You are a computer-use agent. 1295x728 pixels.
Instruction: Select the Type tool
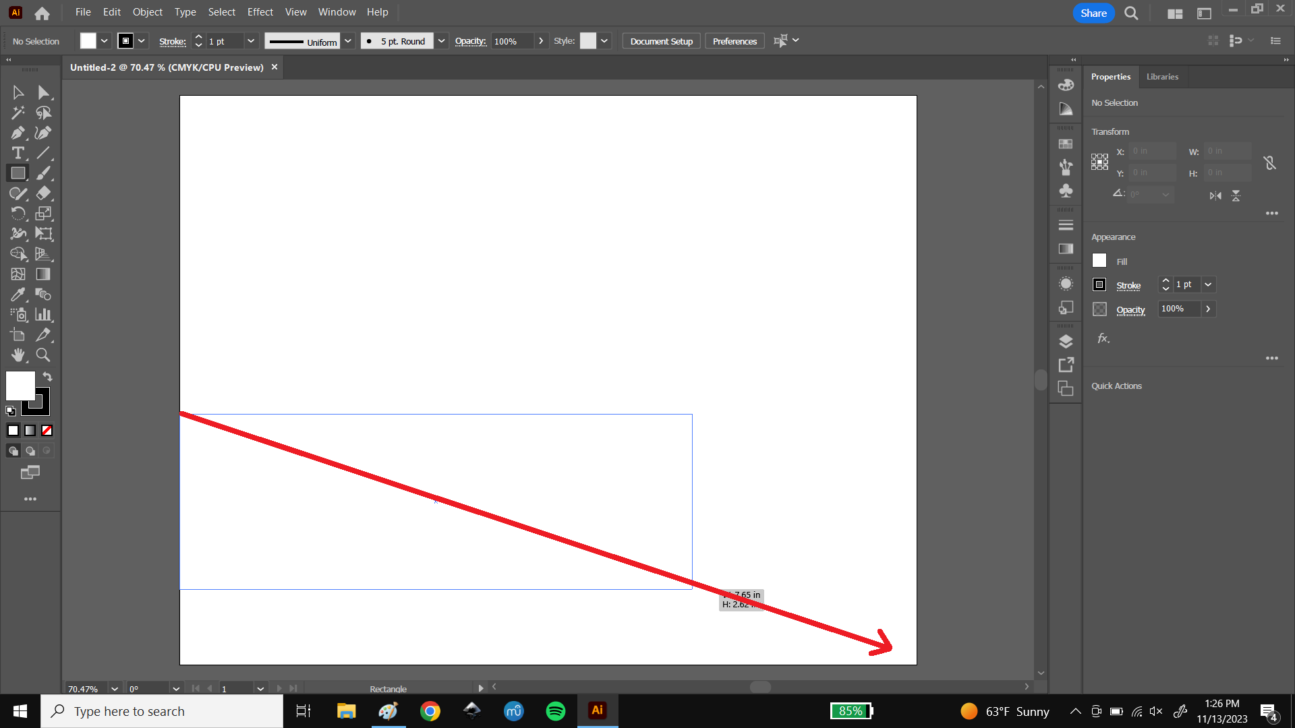pyautogui.click(x=18, y=153)
